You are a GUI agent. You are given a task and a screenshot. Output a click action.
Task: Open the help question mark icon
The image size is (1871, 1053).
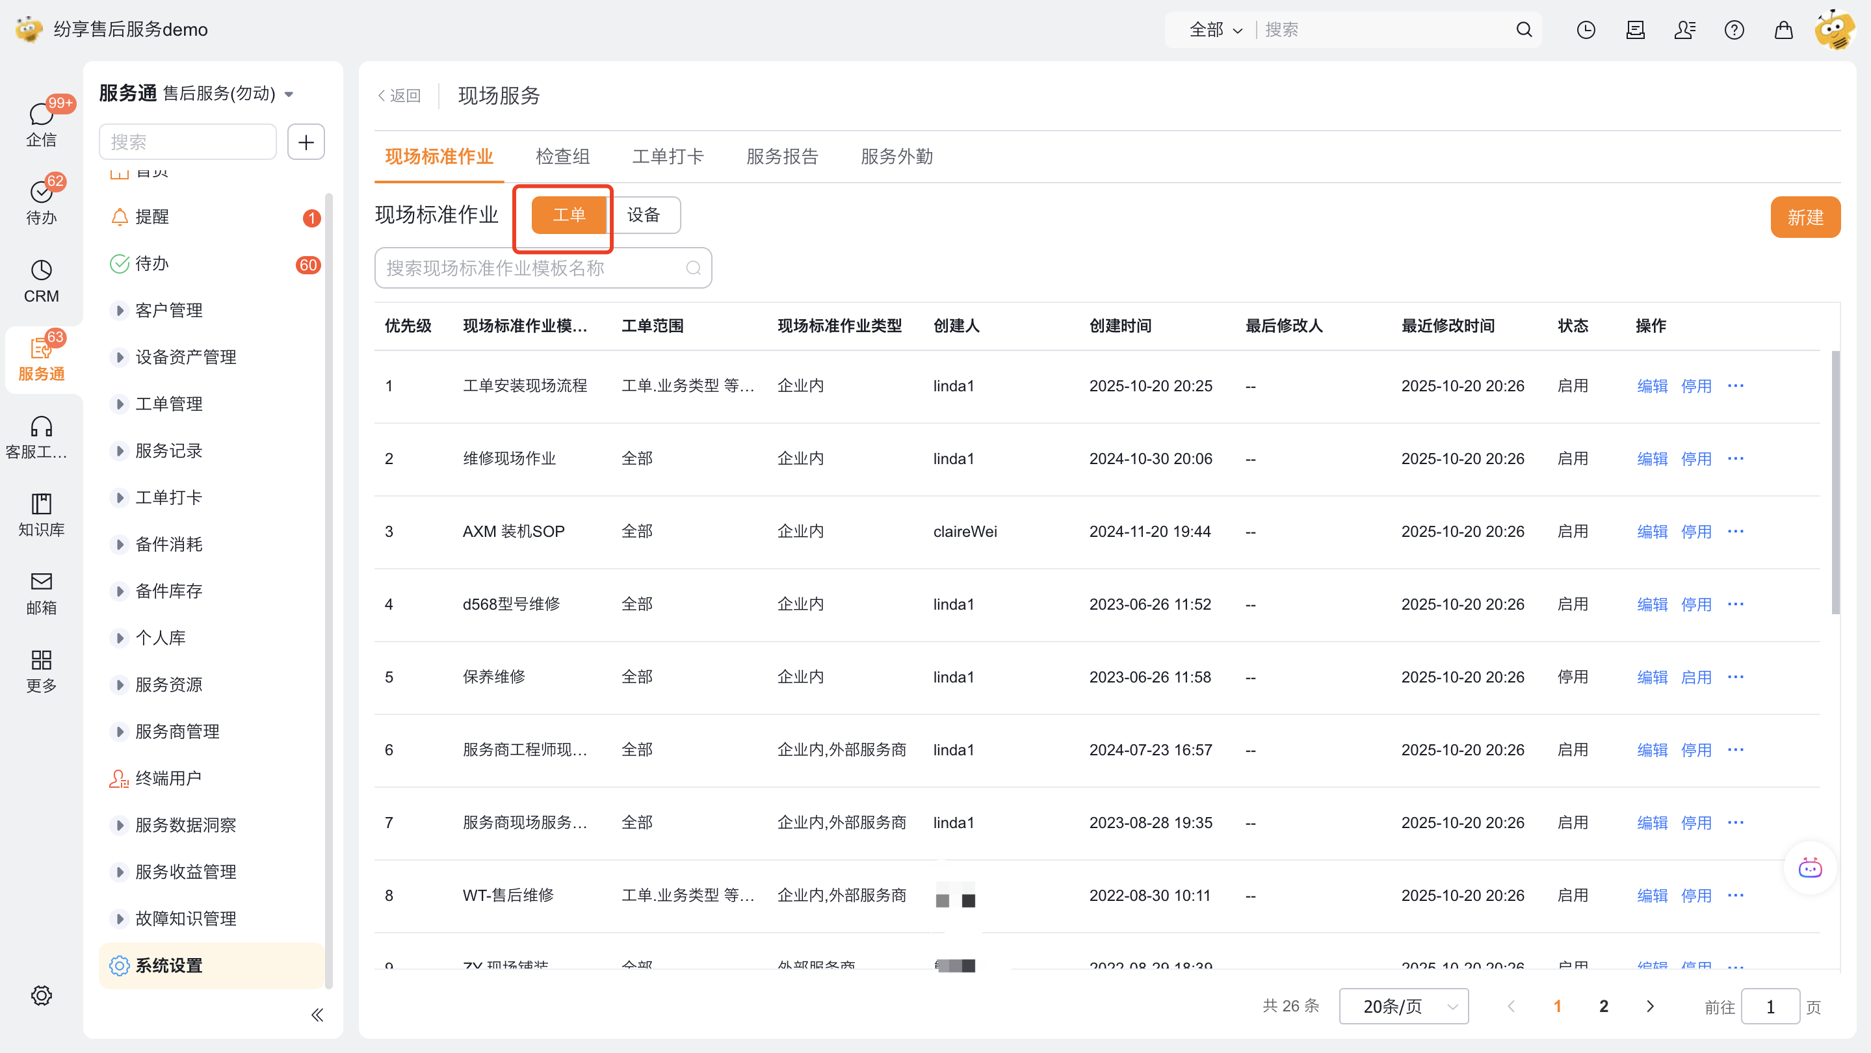click(1734, 30)
